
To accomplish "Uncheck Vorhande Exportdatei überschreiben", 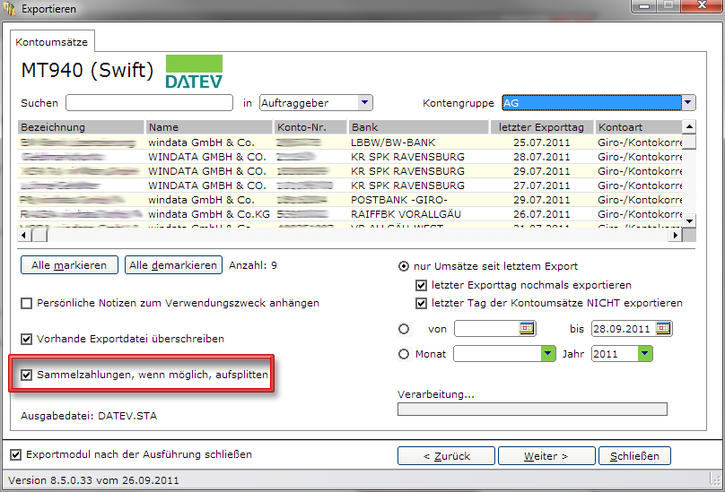I will tap(26, 339).
